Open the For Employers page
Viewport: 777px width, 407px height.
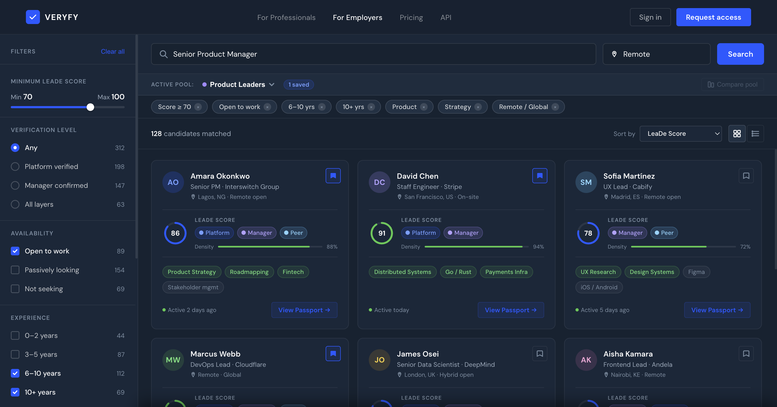(357, 17)
